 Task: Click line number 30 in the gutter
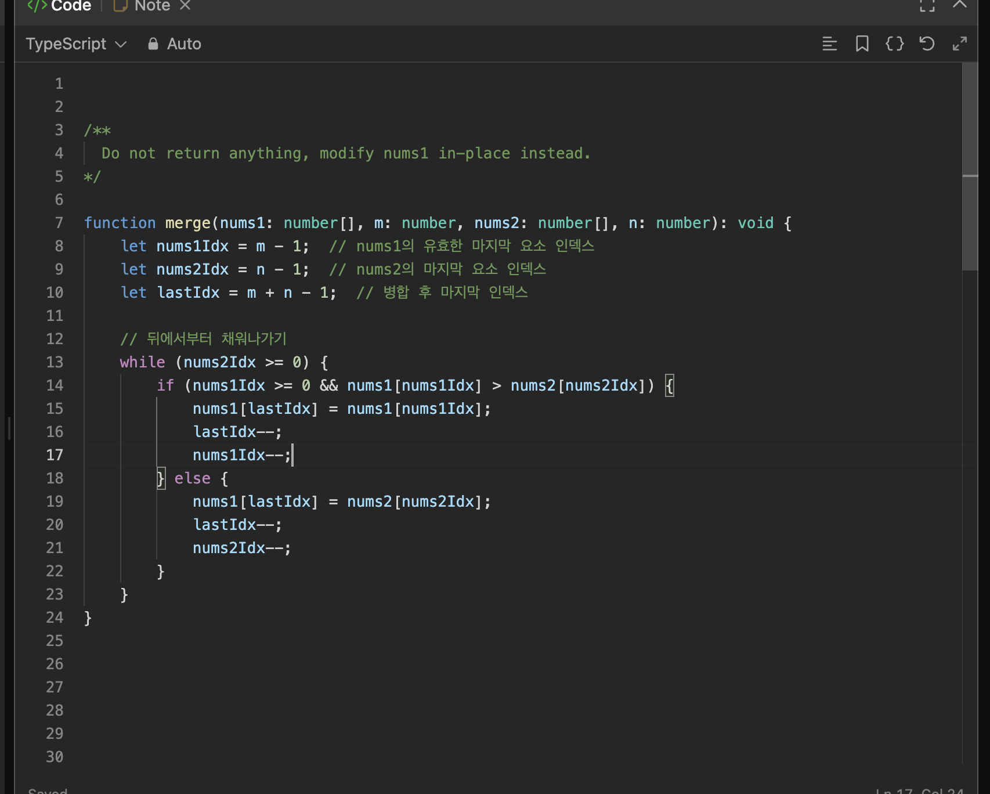[55, 757]
